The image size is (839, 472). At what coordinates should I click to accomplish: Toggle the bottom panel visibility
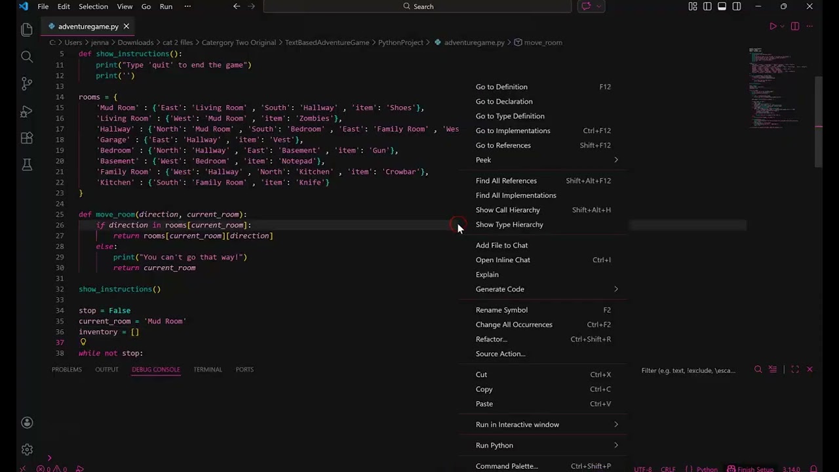[722, 7]
